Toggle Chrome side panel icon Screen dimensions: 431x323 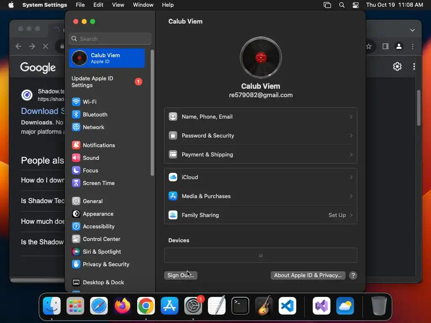[386, 46]
